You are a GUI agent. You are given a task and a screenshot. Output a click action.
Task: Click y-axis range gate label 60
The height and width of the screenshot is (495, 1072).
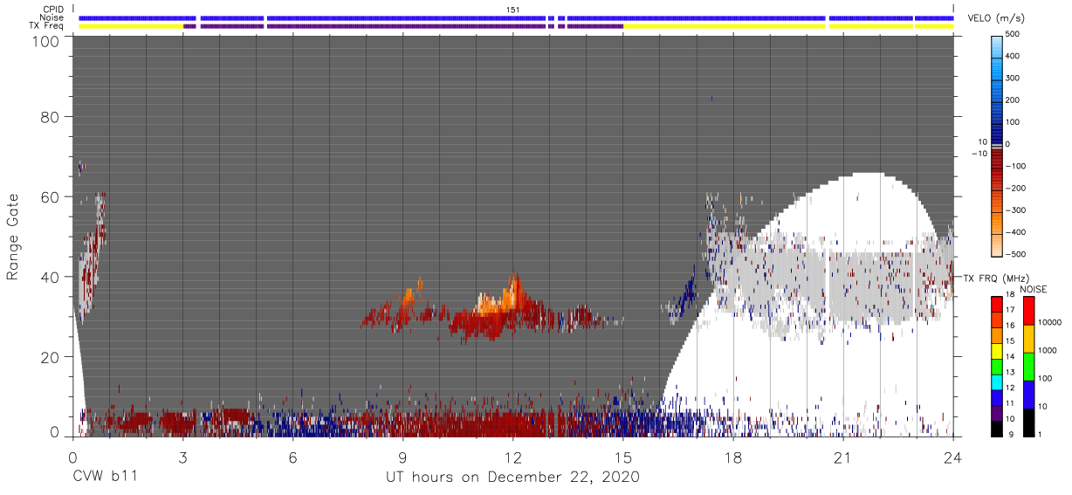[x=50, y=196]
